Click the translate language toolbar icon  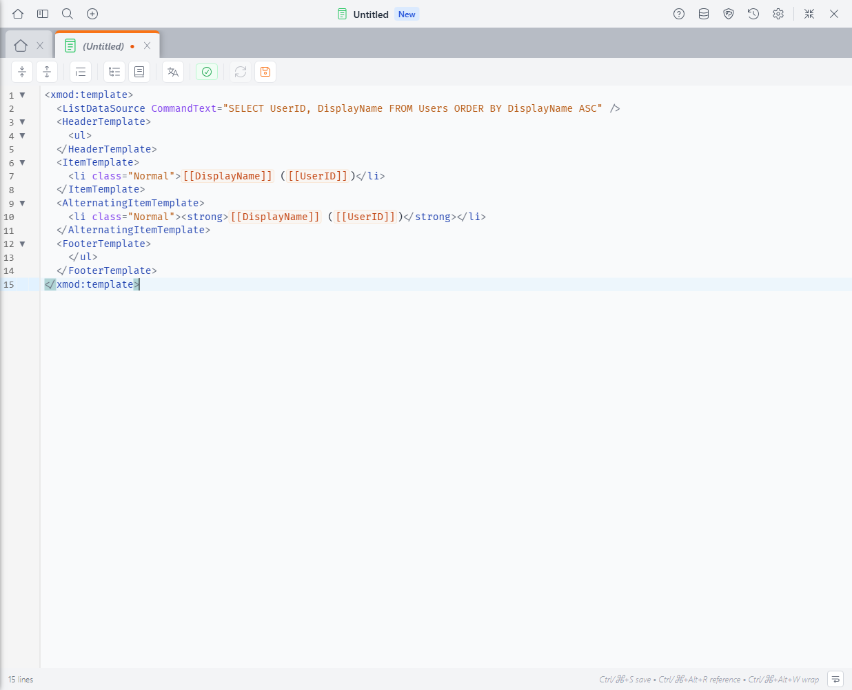tap(173, 72)
